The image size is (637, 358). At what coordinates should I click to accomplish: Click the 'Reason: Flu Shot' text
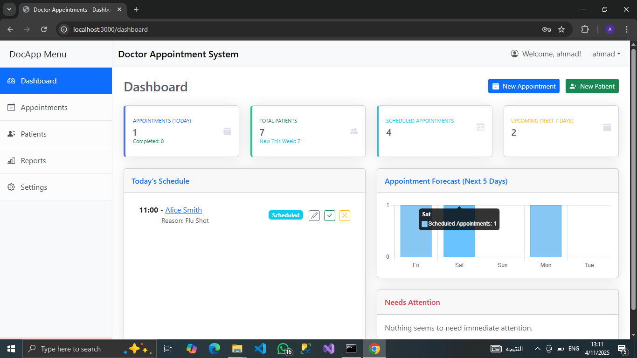185,220
